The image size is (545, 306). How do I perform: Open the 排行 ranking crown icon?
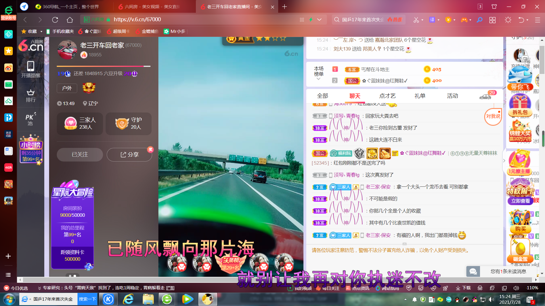(x=30, y=96)
